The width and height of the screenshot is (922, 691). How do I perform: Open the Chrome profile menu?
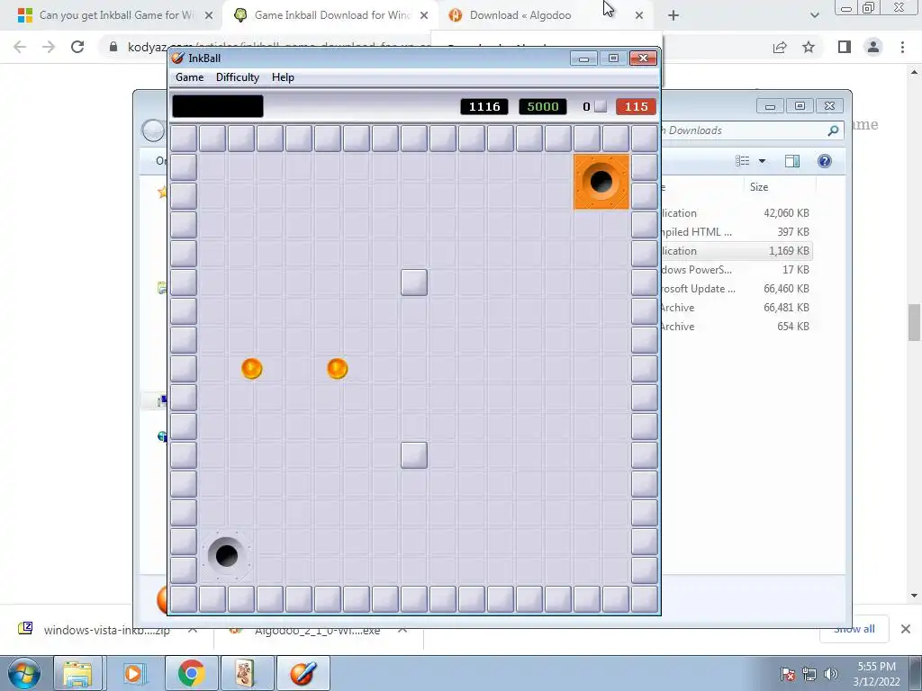click(x=873, y=47)
